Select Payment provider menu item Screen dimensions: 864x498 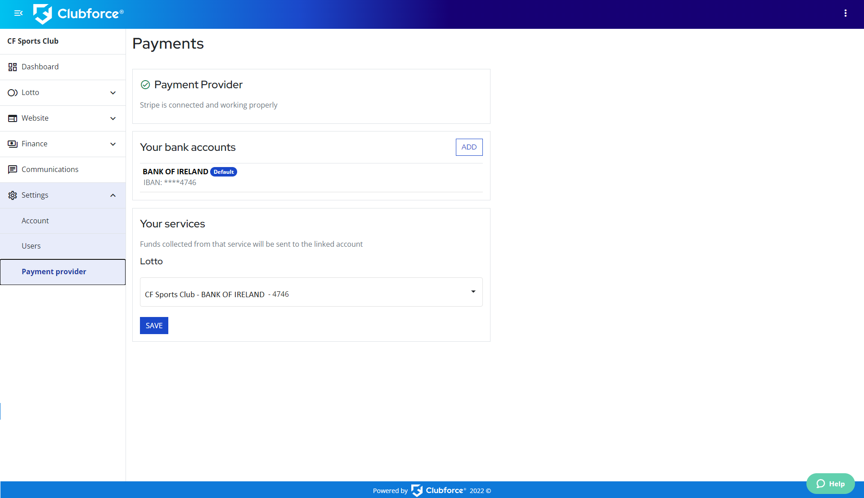pyautogui.click(x=63, y=272)
